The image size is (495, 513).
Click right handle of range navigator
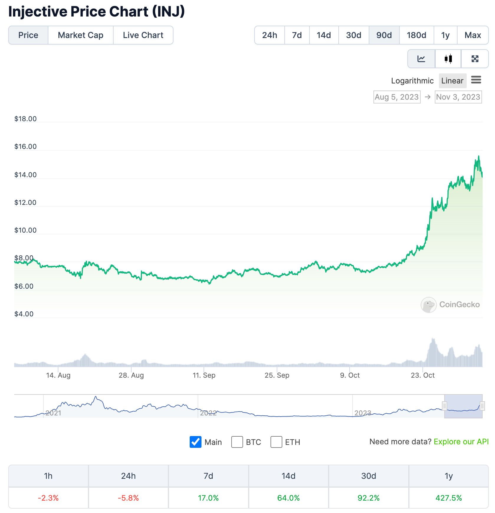(482, 406)
